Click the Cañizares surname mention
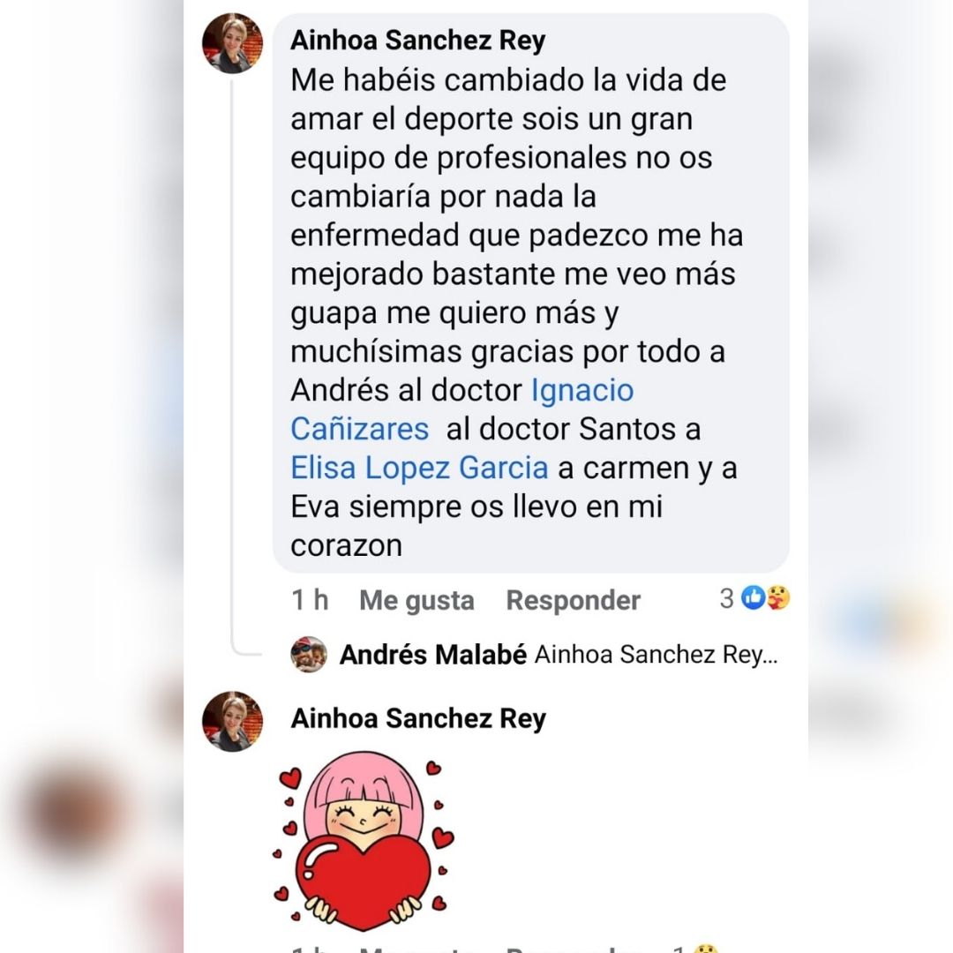The height and width of the screenshot is (953, 953). tap(360, 429)
